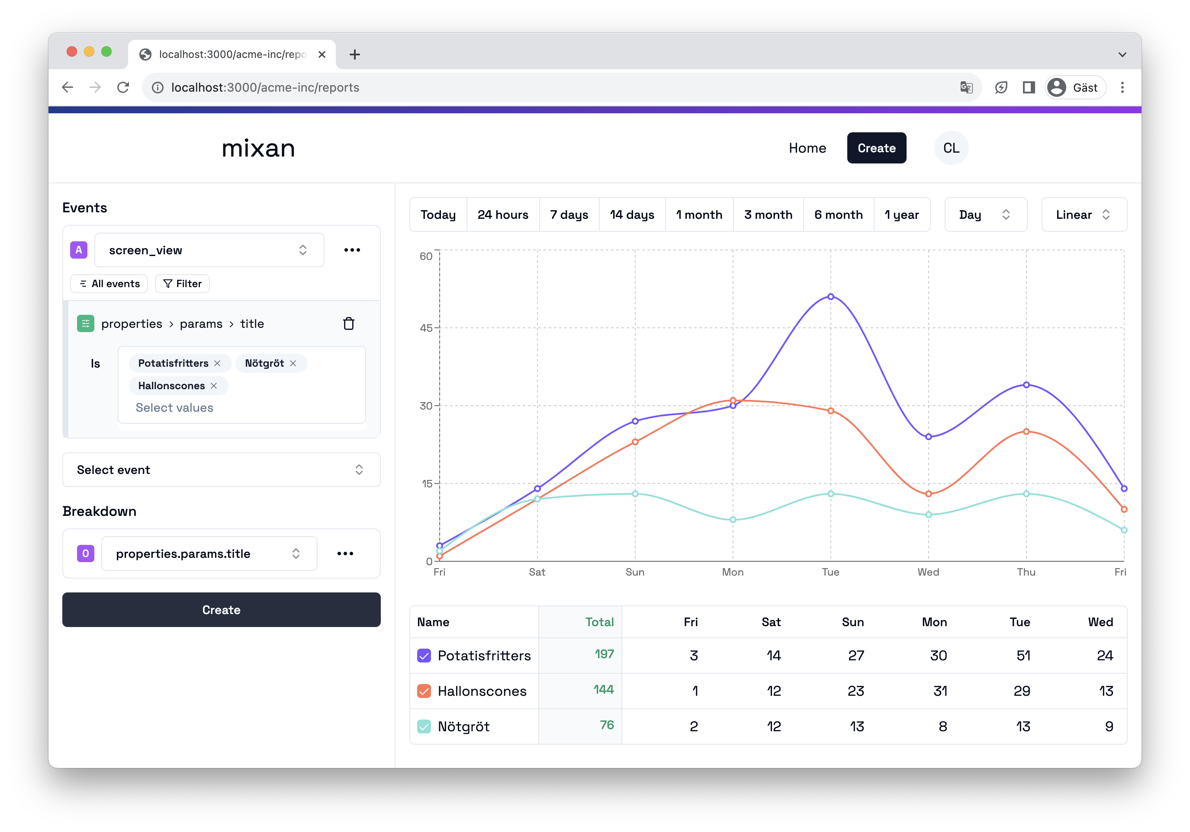Click the wide Create report button

coord(221,610)
